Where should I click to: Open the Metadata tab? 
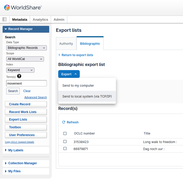click(x=20, y=19)
